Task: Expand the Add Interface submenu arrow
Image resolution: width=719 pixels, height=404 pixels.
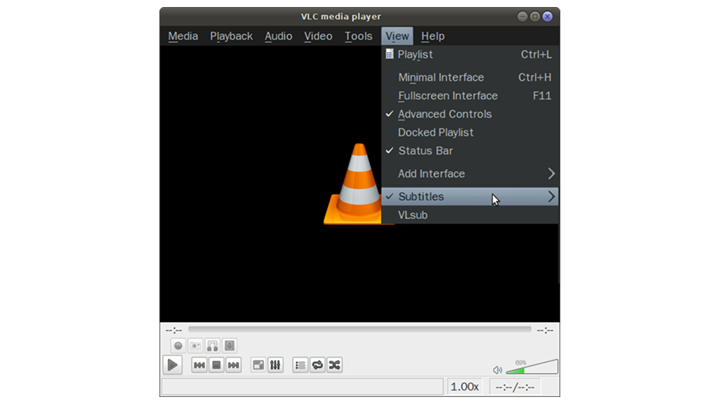Action: 551,174
